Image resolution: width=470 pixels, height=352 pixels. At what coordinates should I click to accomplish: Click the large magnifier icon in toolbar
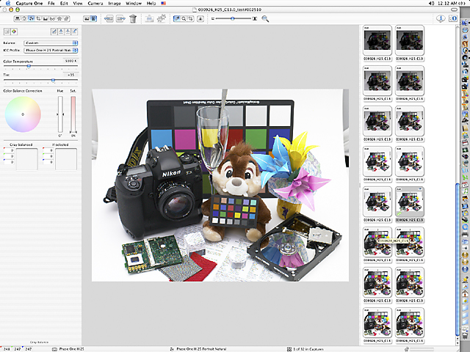[265, 18]
